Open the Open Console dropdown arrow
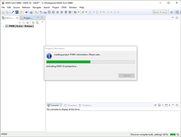 tap(170, 105)
